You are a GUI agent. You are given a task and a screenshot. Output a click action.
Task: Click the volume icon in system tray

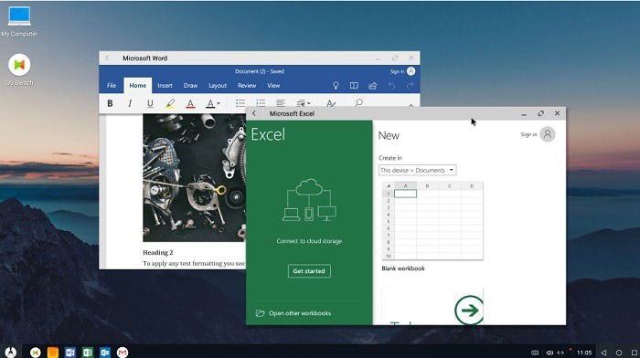[x=549, y=353]
